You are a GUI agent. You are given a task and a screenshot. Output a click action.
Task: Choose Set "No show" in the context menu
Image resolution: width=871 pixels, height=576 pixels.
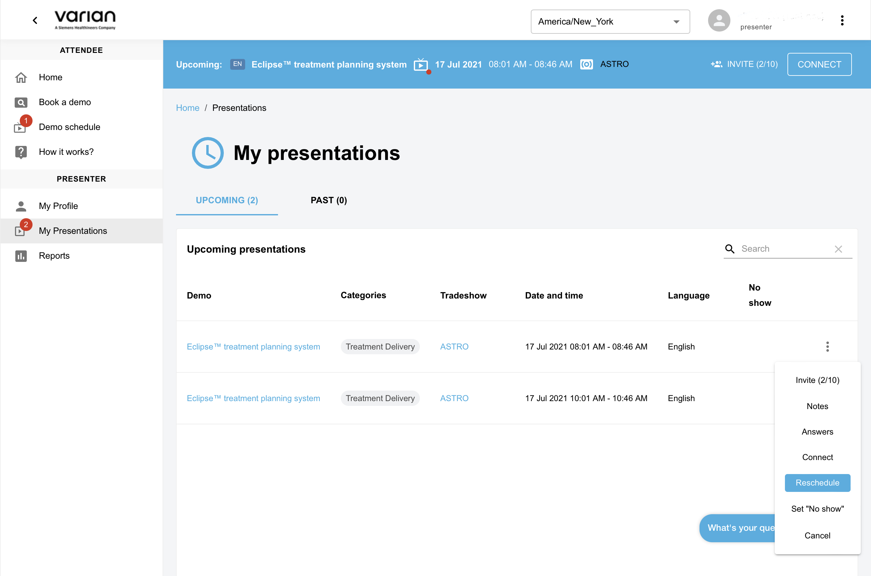coord(817,509)
